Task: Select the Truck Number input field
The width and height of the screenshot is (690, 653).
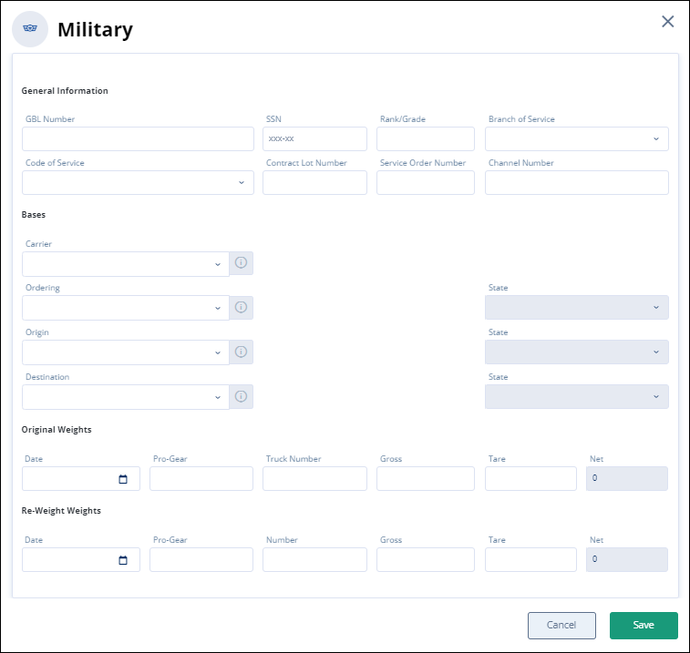Action: click(314, 479)
